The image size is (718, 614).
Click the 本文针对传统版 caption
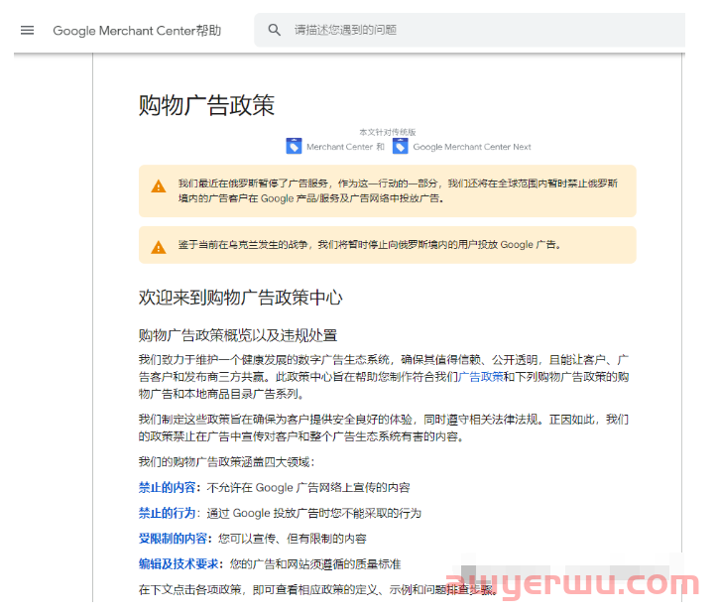[388, 132]
